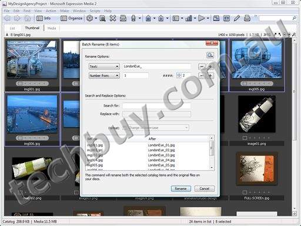Click the preview list scrollbar

click(x=212, y=152)
